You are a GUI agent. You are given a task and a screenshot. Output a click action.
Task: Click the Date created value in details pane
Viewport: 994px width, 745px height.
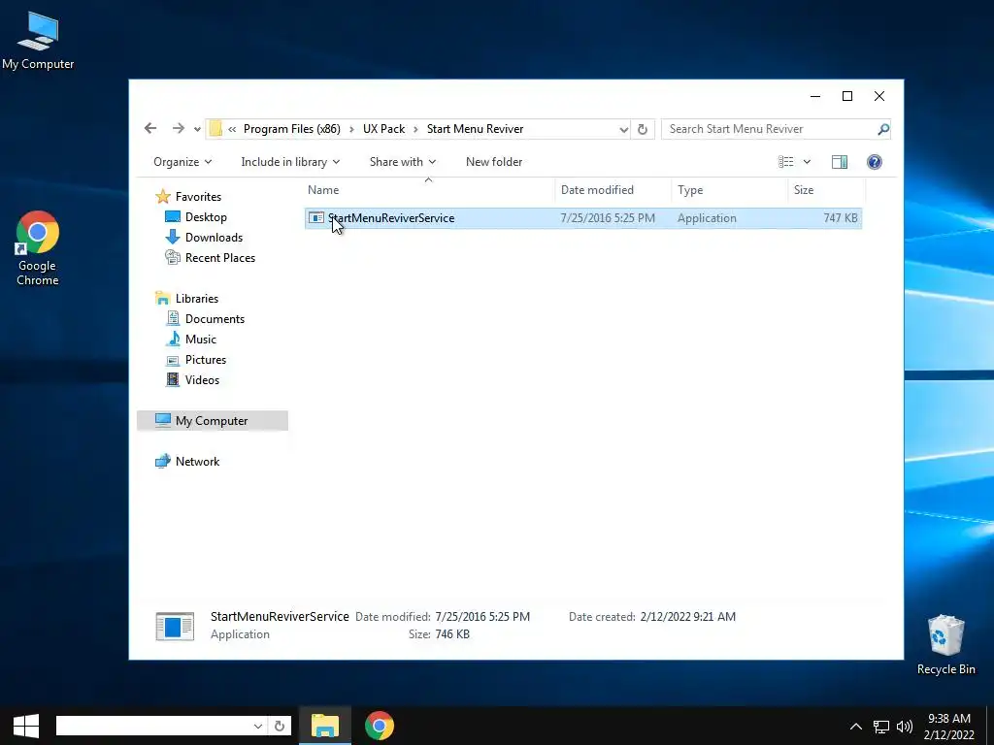(688, 616)
